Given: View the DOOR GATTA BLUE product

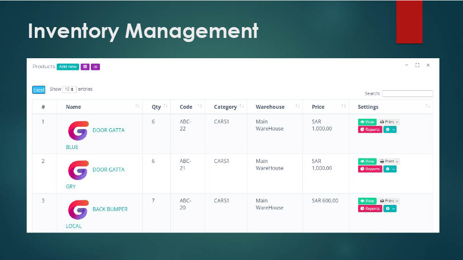Looking at the screenshot, I should coord(367,122).
